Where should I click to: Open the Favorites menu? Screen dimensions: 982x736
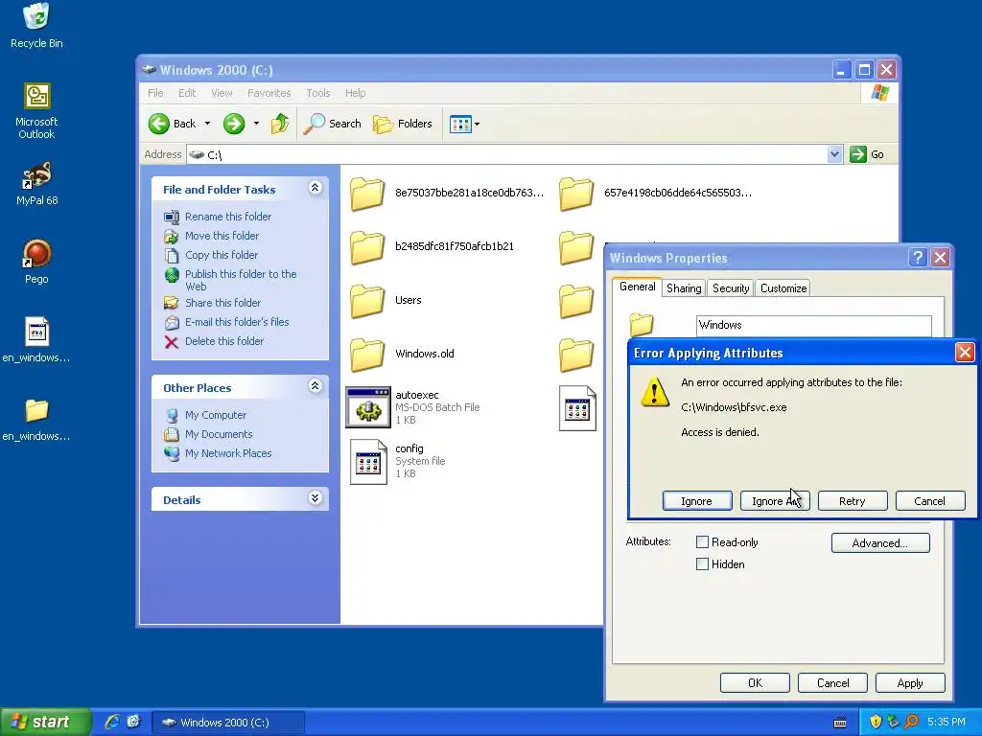tap(269, 93)
